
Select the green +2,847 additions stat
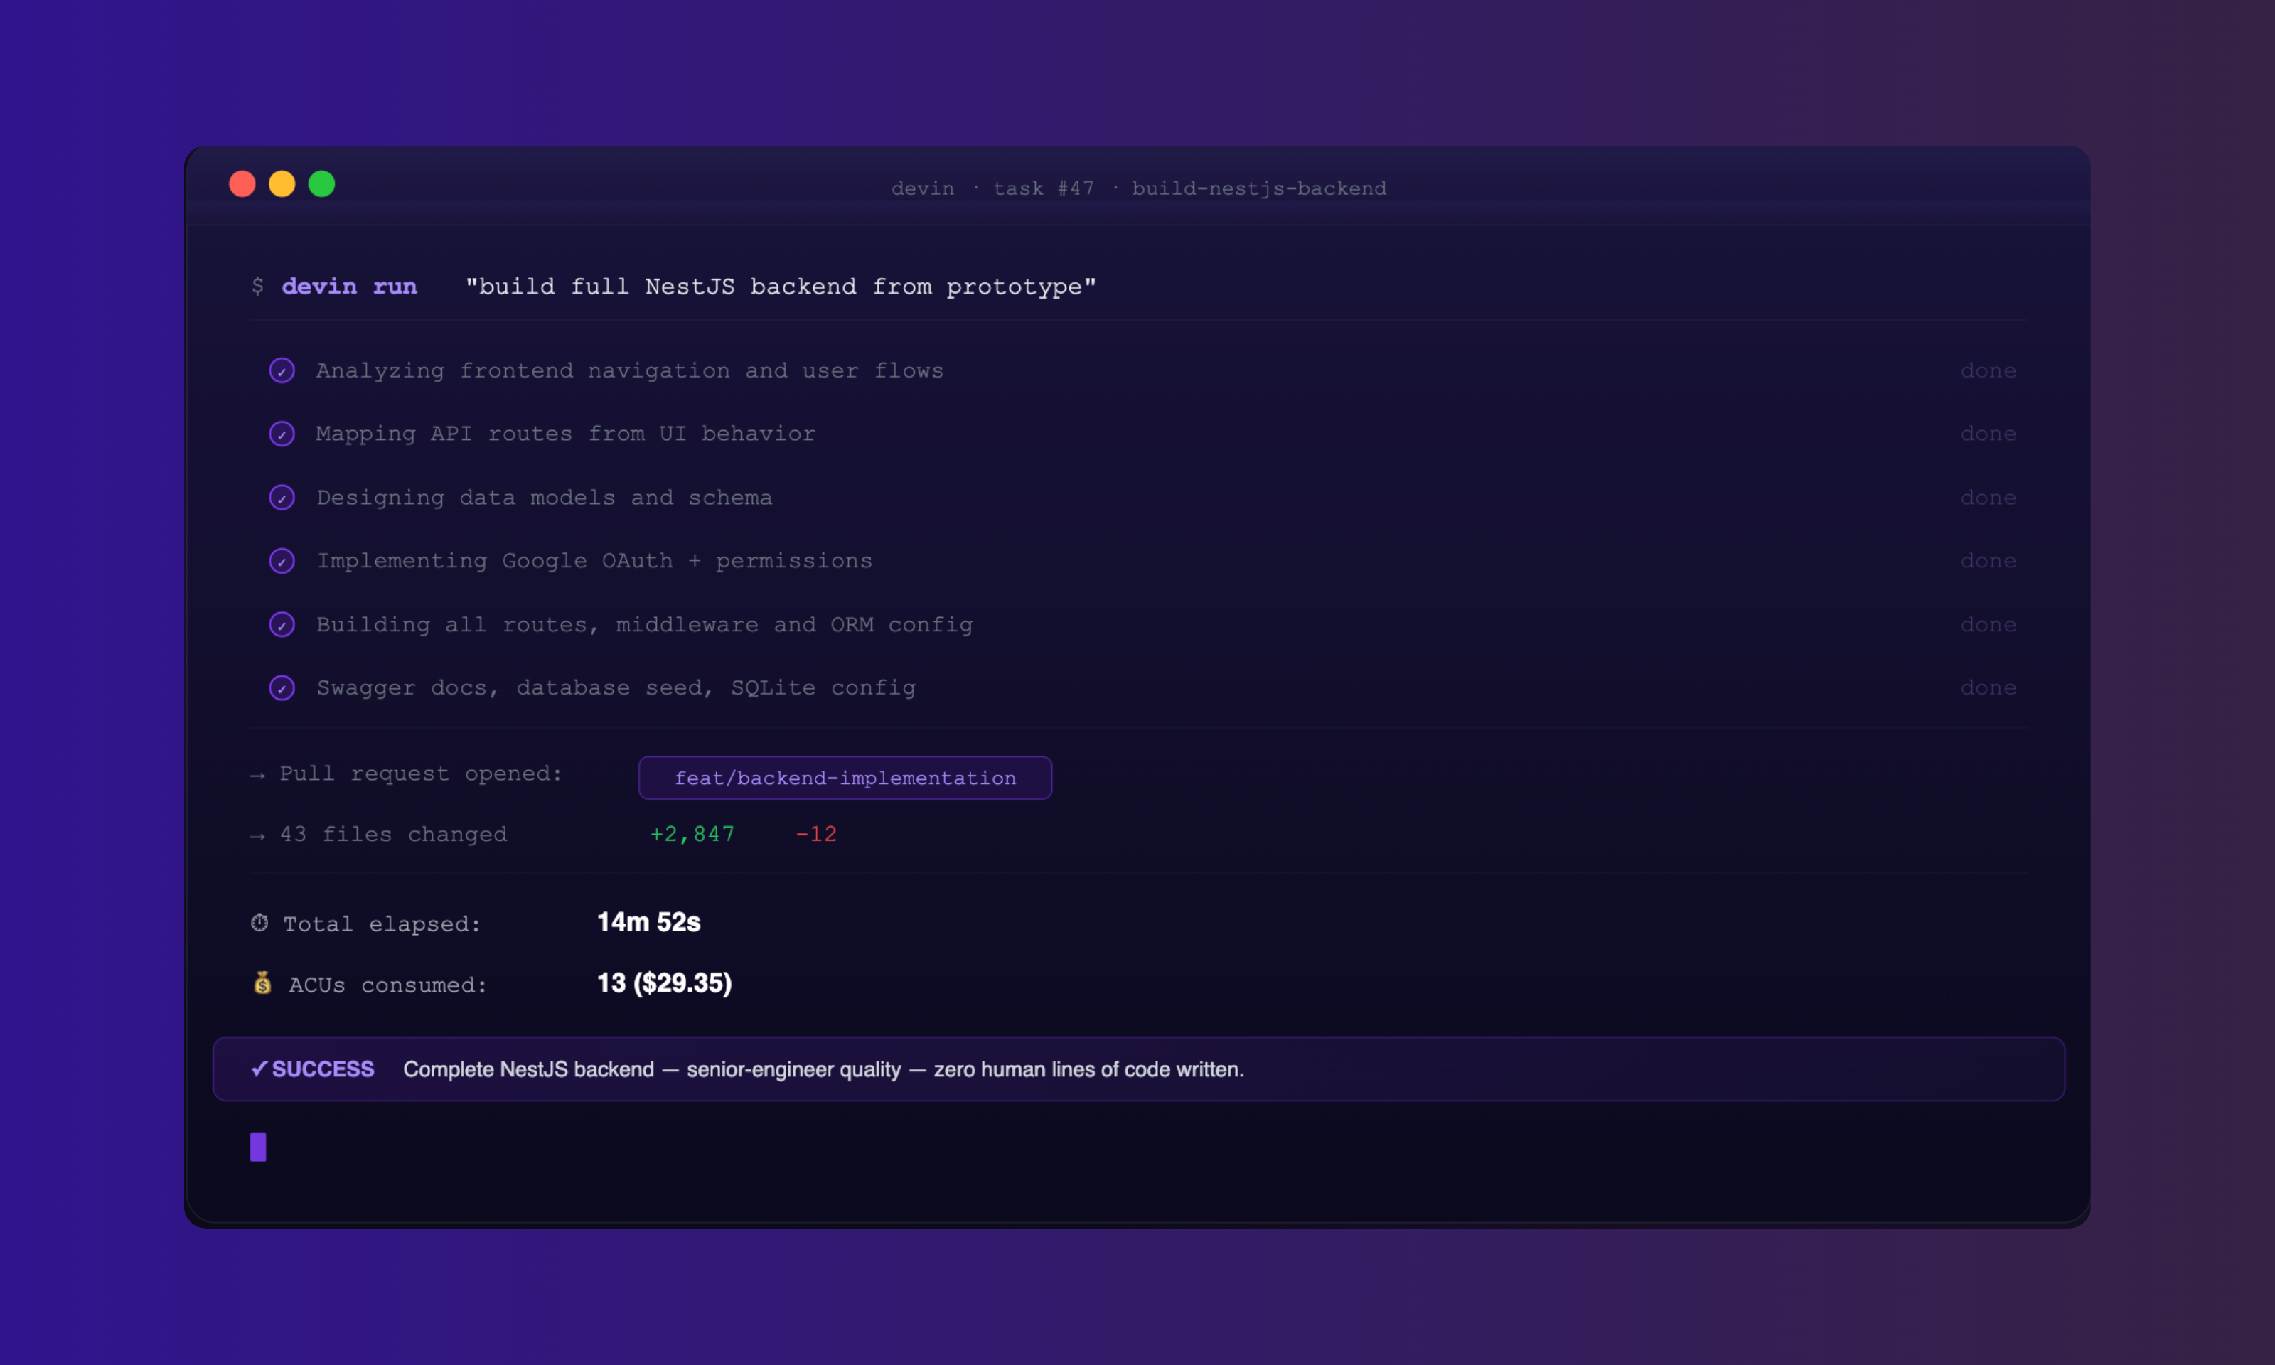click(692, 833)
